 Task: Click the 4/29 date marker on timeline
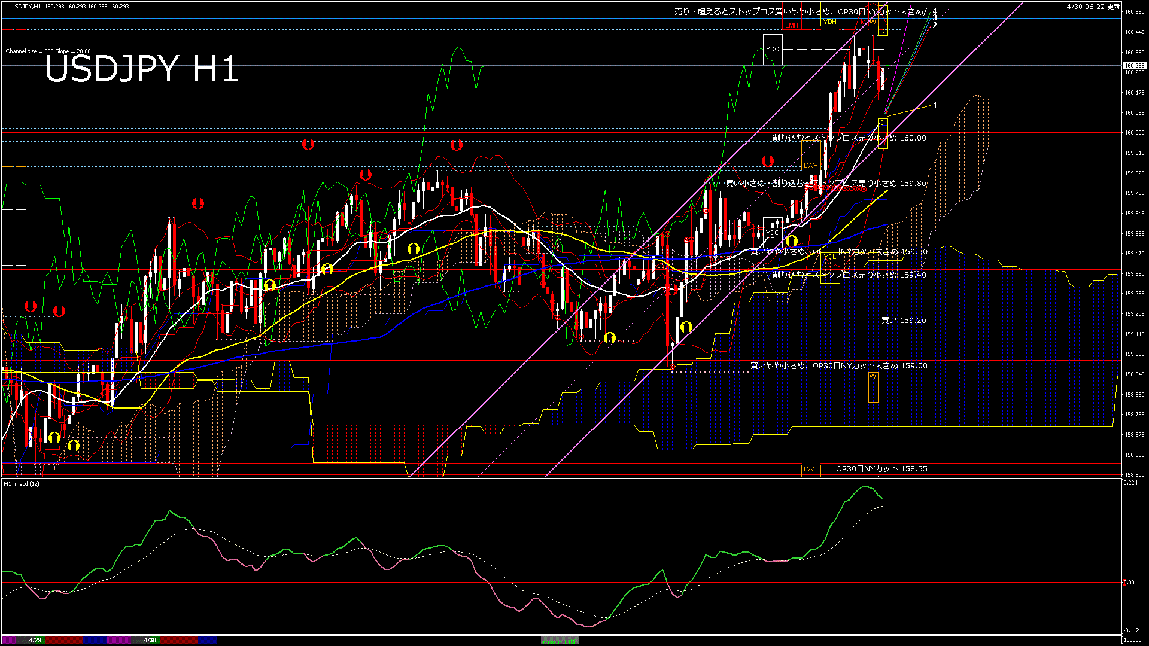click(x=35, y=640)
